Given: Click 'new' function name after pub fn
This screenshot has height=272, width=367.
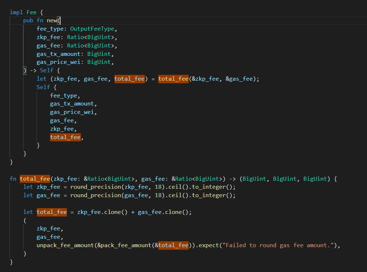Looking at the screenshot, I should point(52,20).
